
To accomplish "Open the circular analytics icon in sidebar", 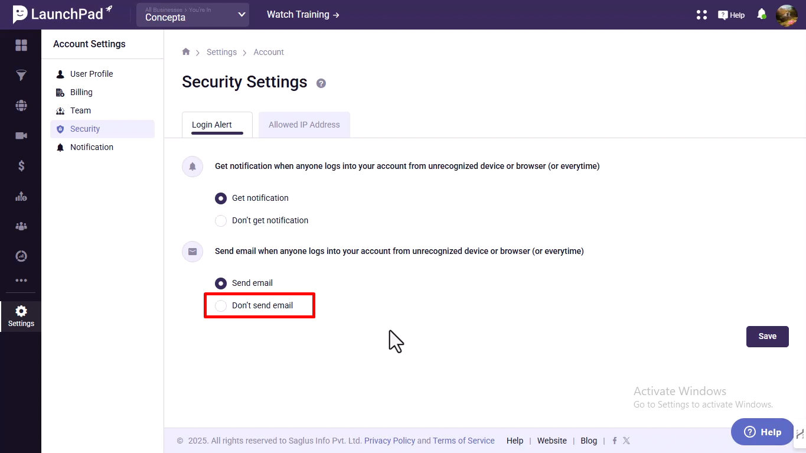I will (21, 256).
